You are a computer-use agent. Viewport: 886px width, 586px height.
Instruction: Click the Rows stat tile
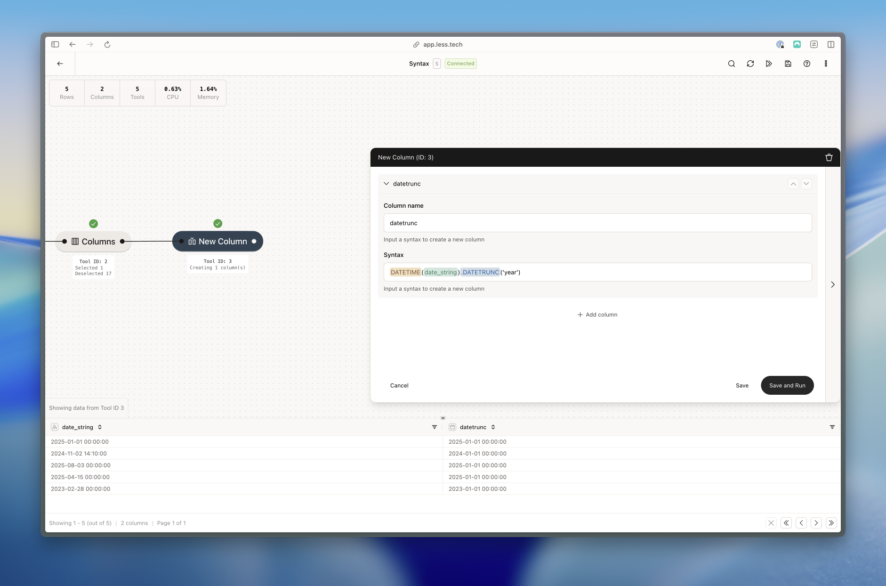pos(67,93)
